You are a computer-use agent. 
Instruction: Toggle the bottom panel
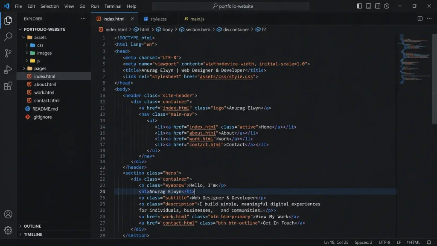coord(368,6)
